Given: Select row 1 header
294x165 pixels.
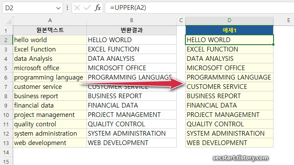Looking at the screenshot, I should [x=6, y=31].
